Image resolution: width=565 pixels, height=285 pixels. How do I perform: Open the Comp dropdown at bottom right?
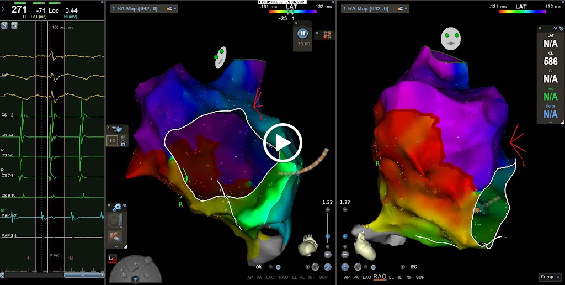click(550, 277)
